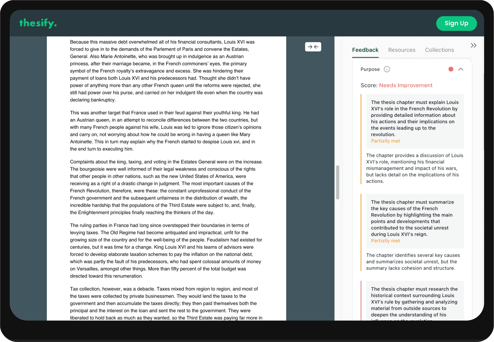Click the Needs Improvement score text
The width and height of the screenshot is (494, 342).
[406, 85]
